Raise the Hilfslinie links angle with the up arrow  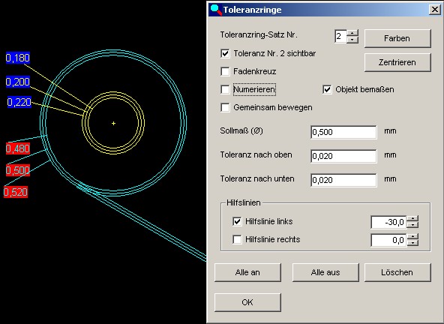click(x=412, y=219)
